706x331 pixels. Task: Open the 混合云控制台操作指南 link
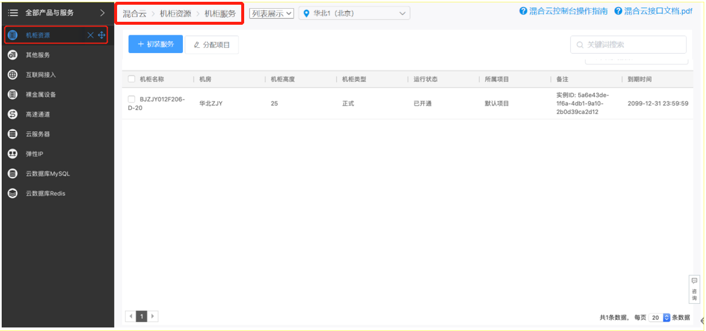pyautogui.click(x=568, y=11)
